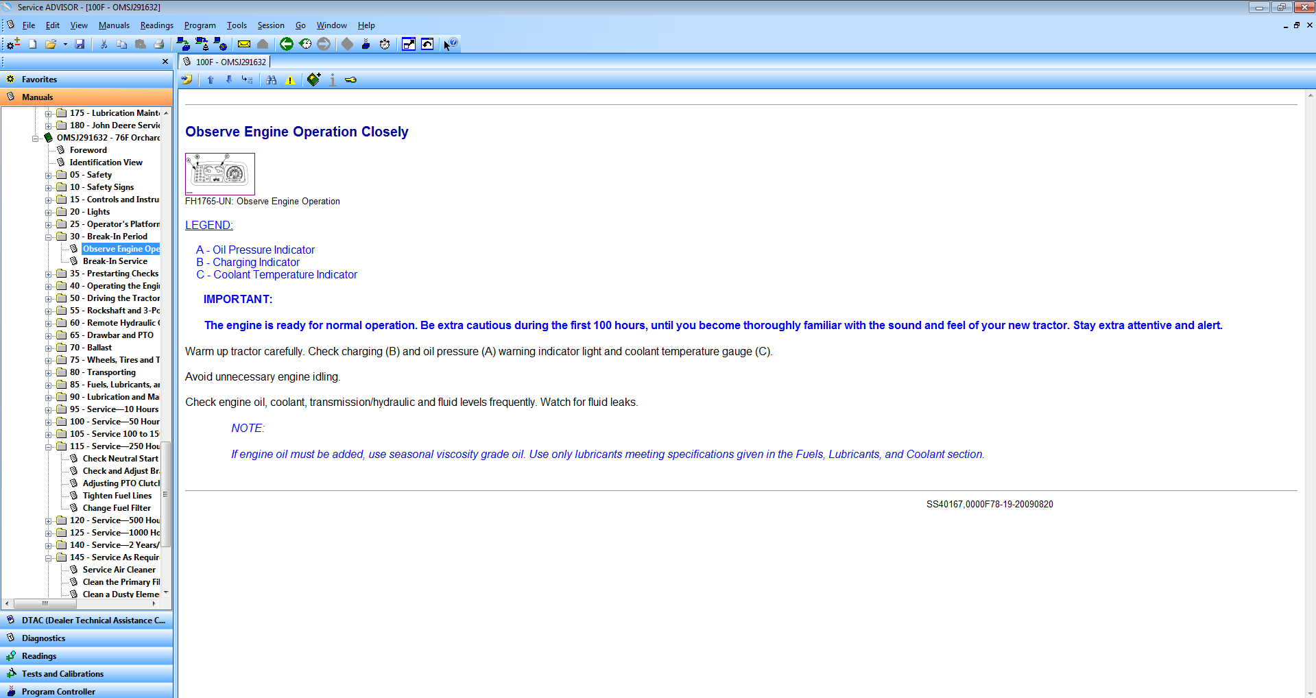Click the restore window undo icon
This screenshot has height=698, width=1316.
[427, 44]
